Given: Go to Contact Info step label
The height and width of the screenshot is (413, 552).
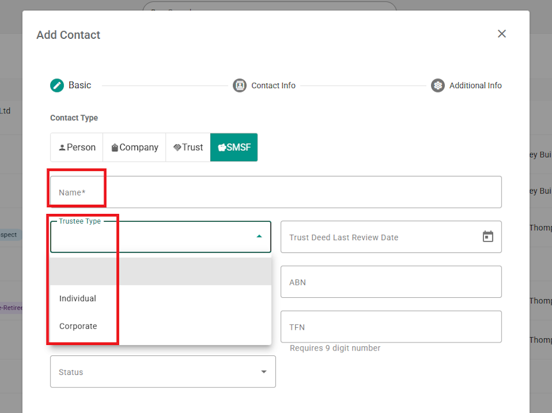Looking at the screenshot, I should pyautogui.click(x=273, y=86).
